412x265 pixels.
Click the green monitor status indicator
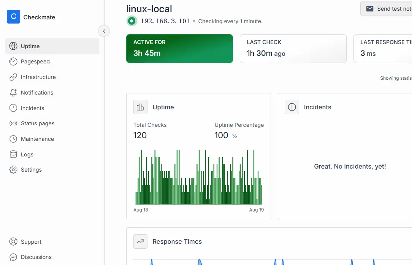tap(132, 21)
